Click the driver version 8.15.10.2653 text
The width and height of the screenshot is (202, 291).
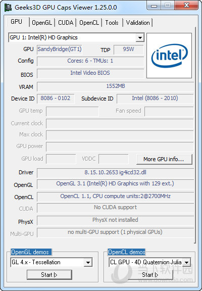pos(115,172)
